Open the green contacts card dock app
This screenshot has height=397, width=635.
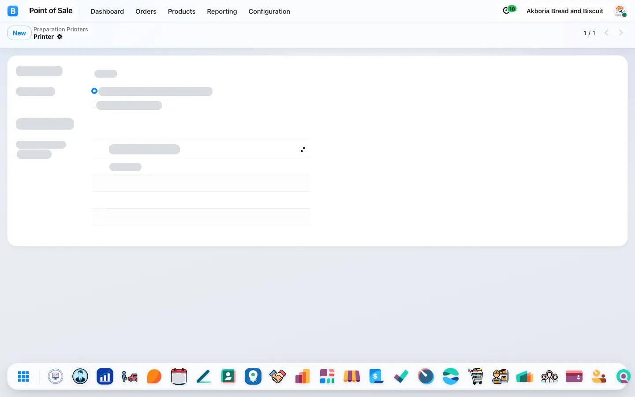228,376
